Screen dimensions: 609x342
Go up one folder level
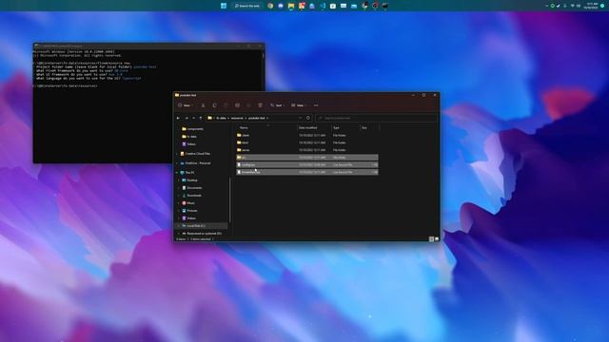(x=201, y=118)
